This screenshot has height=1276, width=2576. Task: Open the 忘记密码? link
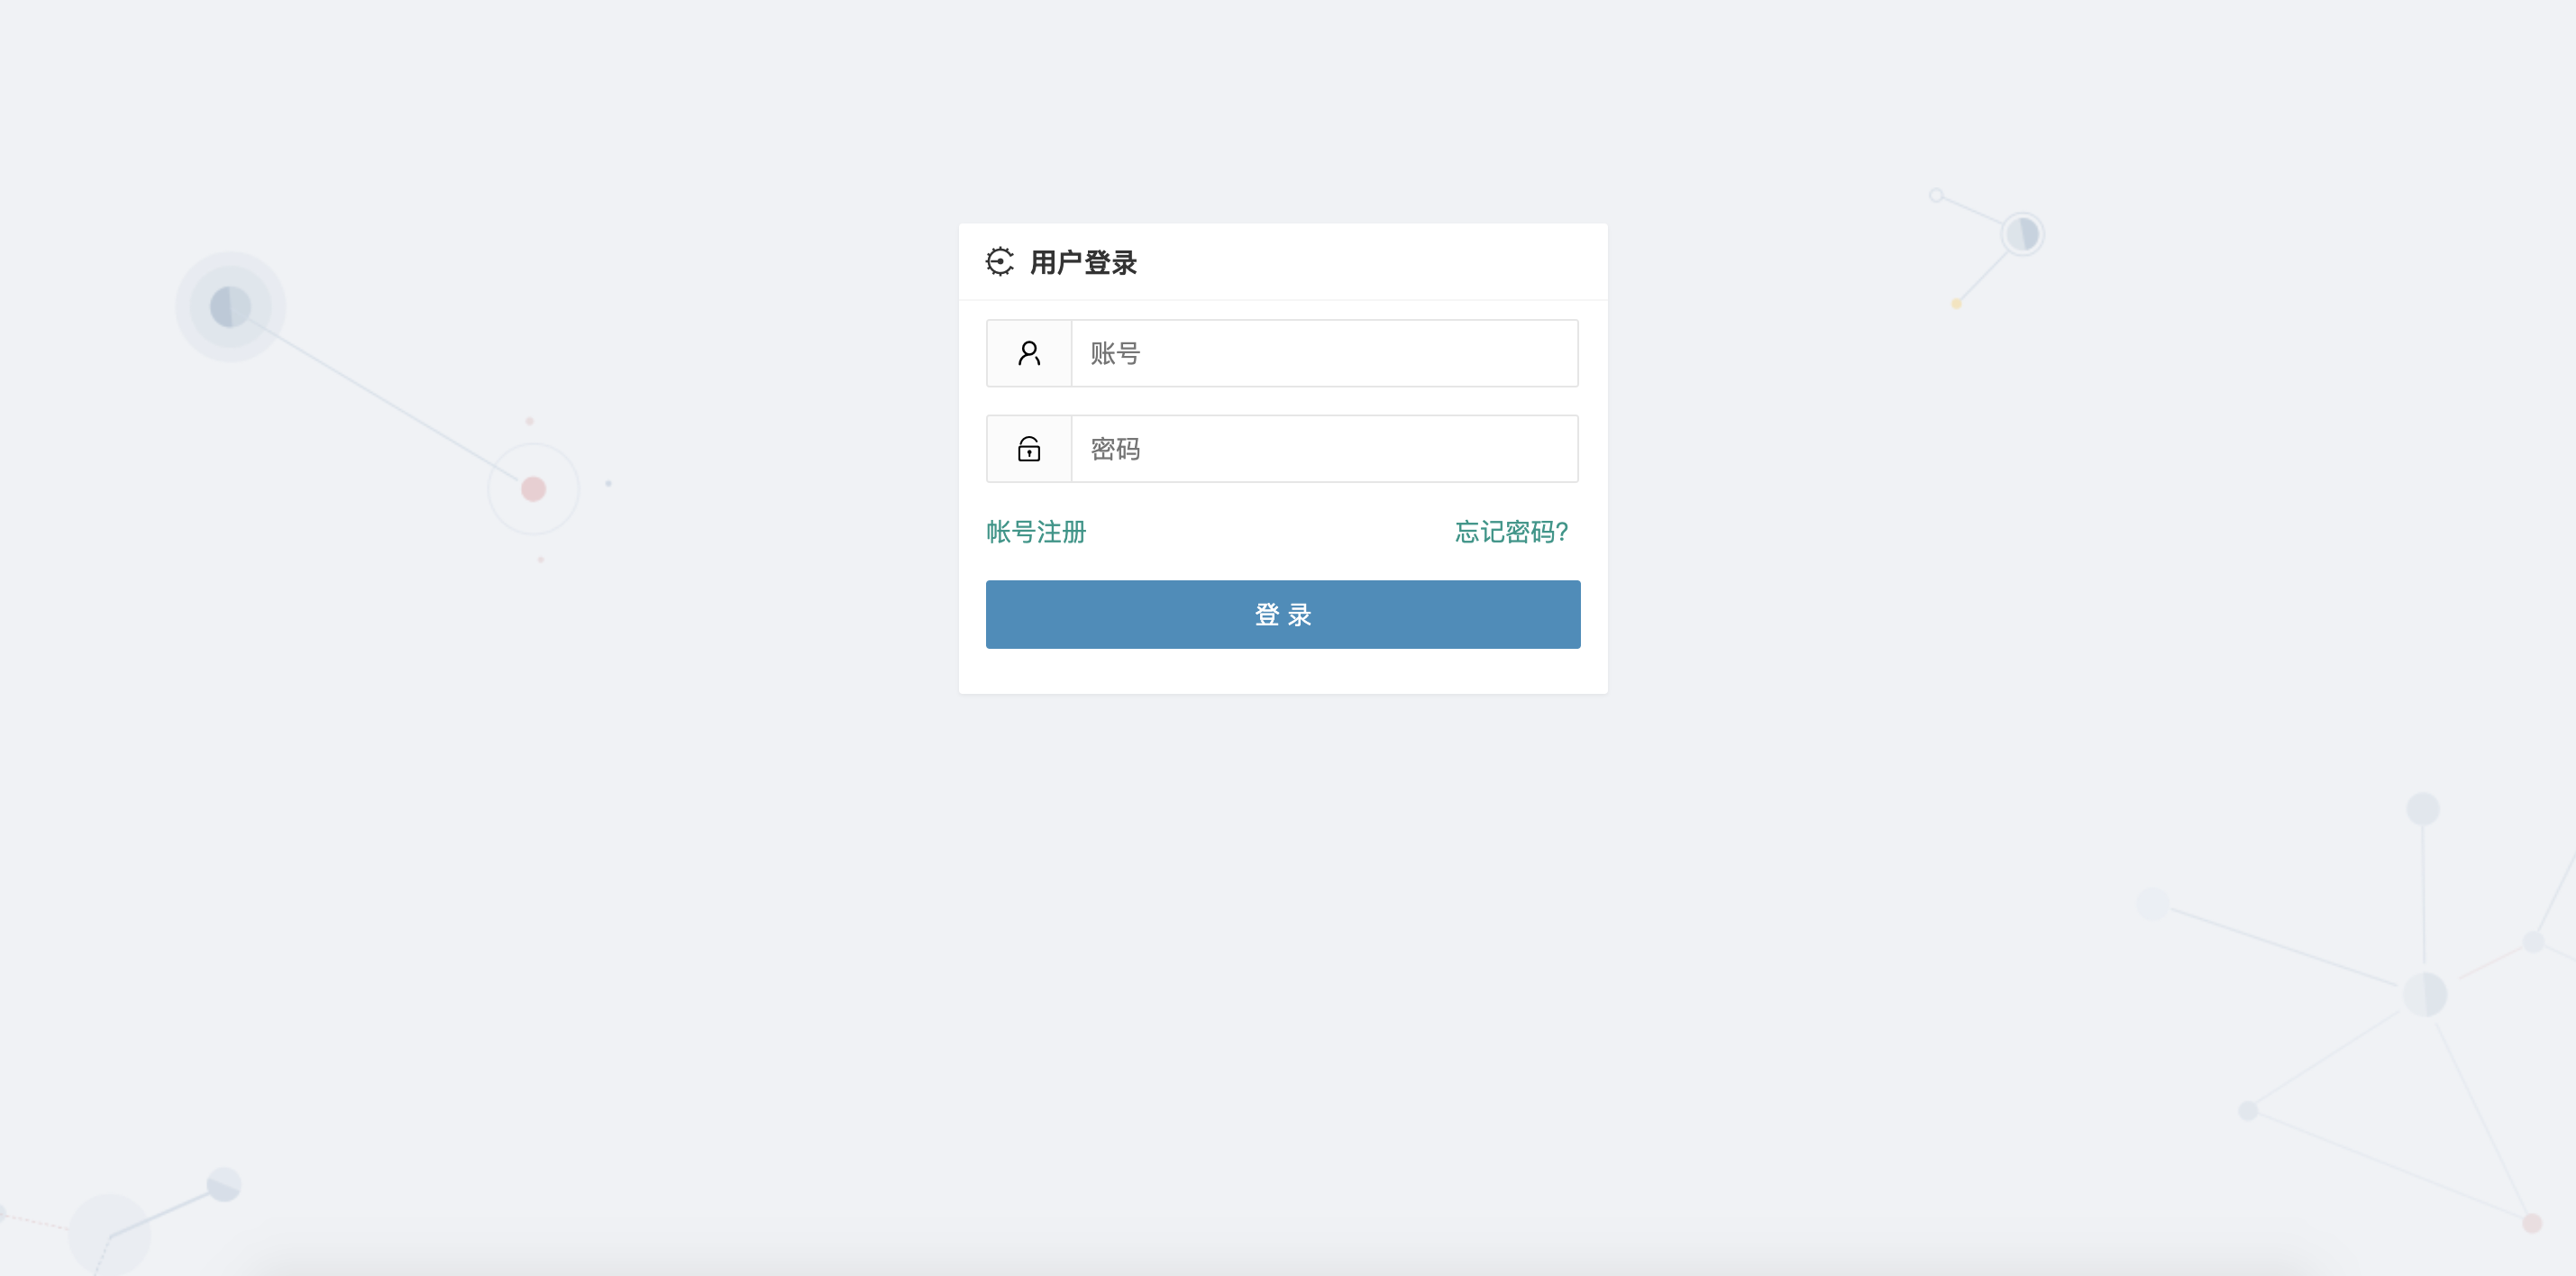pos(1511,532)
